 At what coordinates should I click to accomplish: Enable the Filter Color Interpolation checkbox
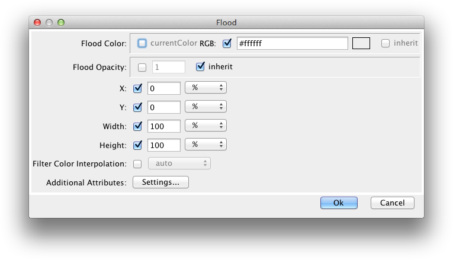138,163
